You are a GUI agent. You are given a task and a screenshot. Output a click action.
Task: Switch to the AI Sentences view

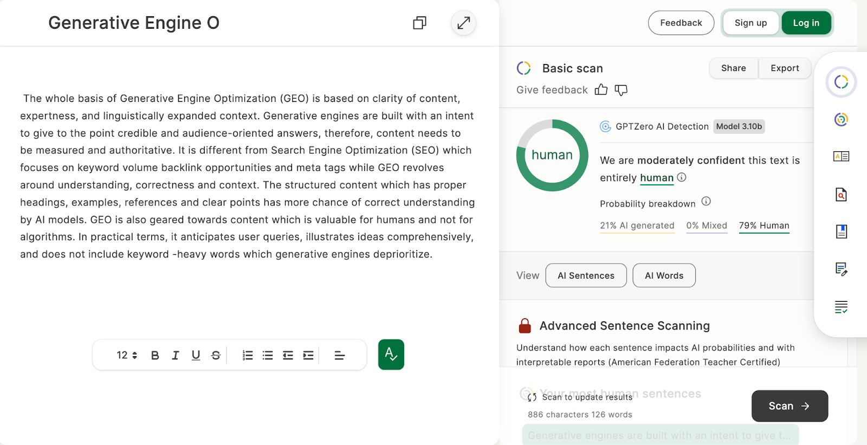586,275
